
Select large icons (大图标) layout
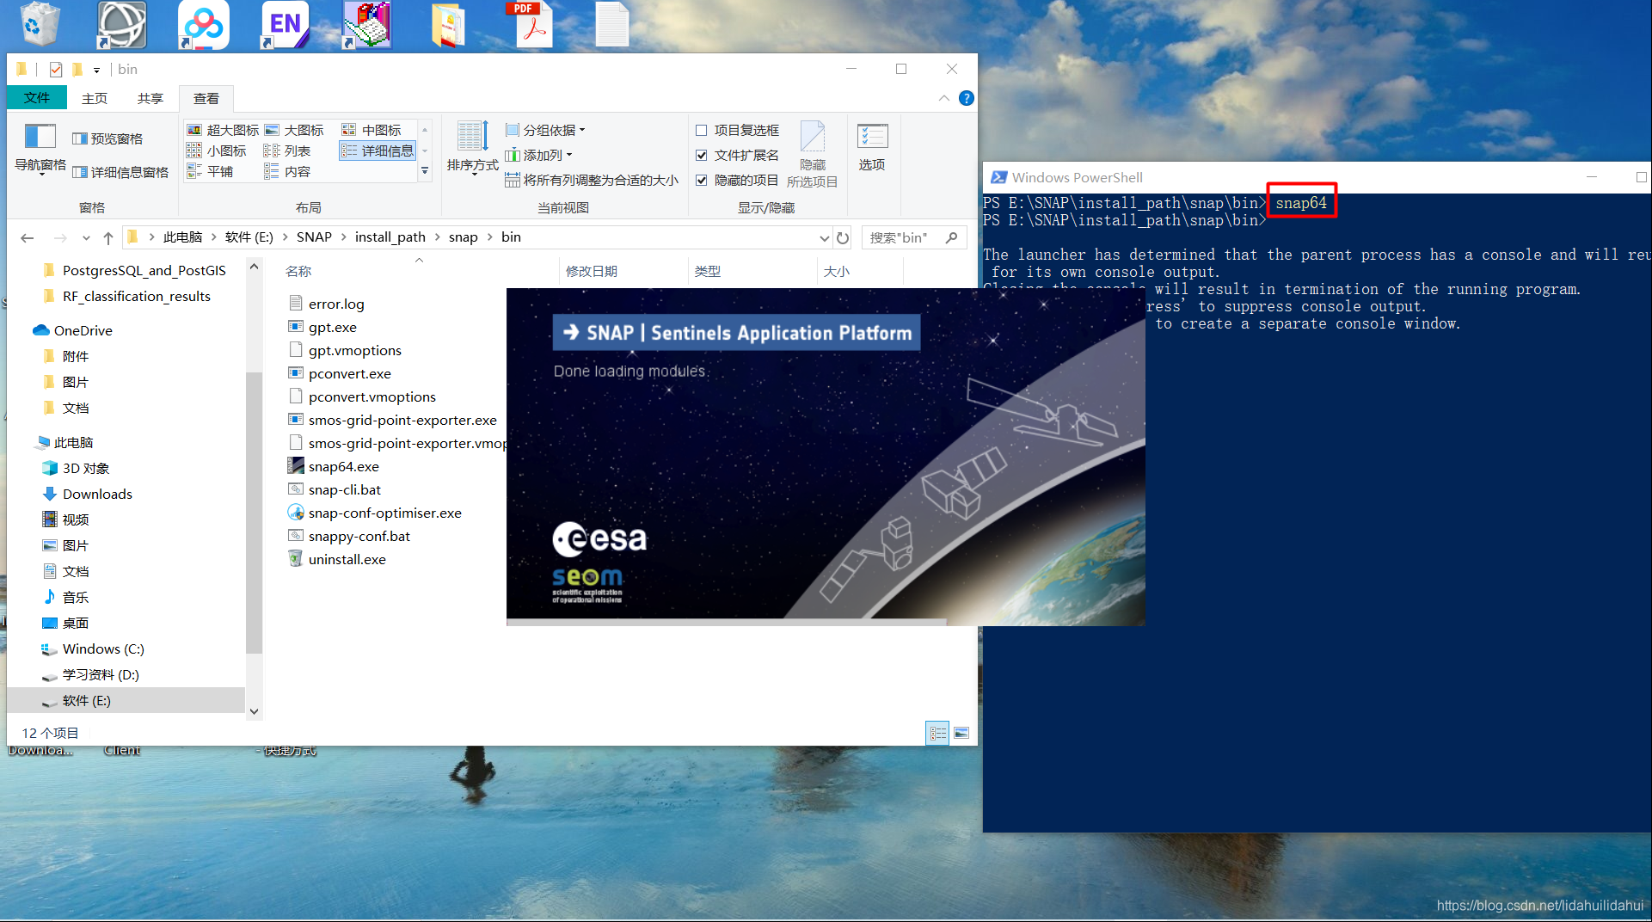point(294,130)
